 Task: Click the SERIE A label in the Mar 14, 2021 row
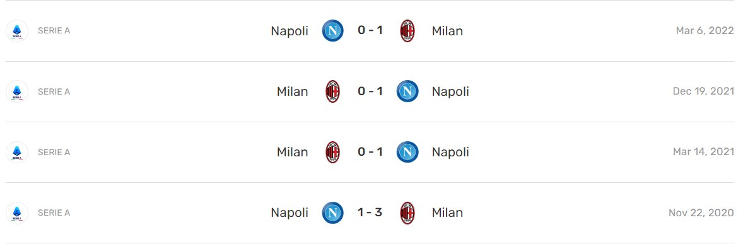(54, 152)
